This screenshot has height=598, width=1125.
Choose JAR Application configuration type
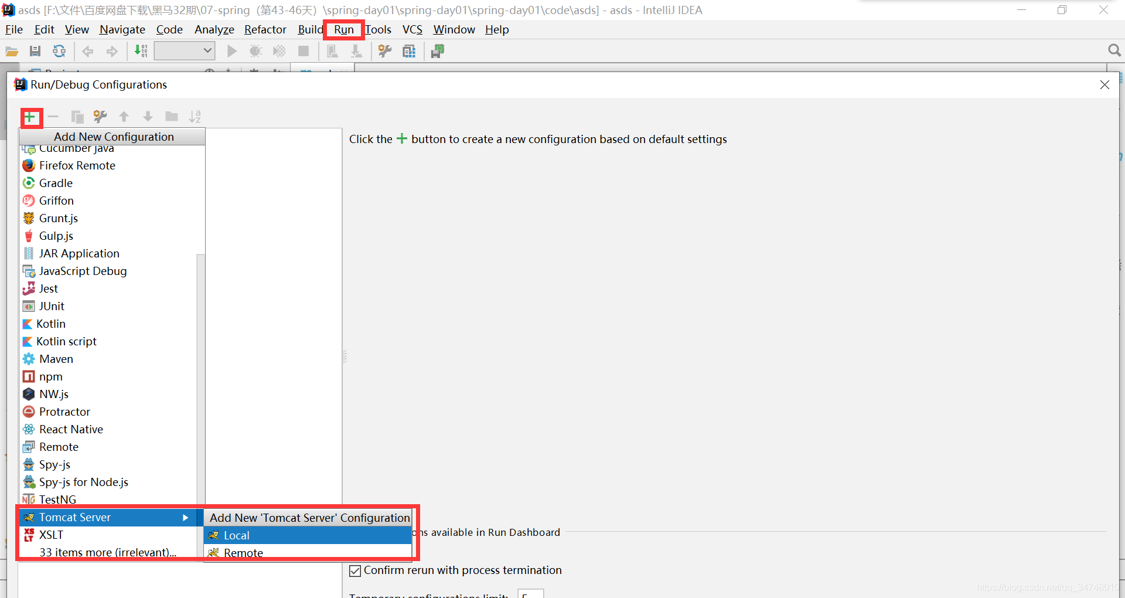(108, 253)
